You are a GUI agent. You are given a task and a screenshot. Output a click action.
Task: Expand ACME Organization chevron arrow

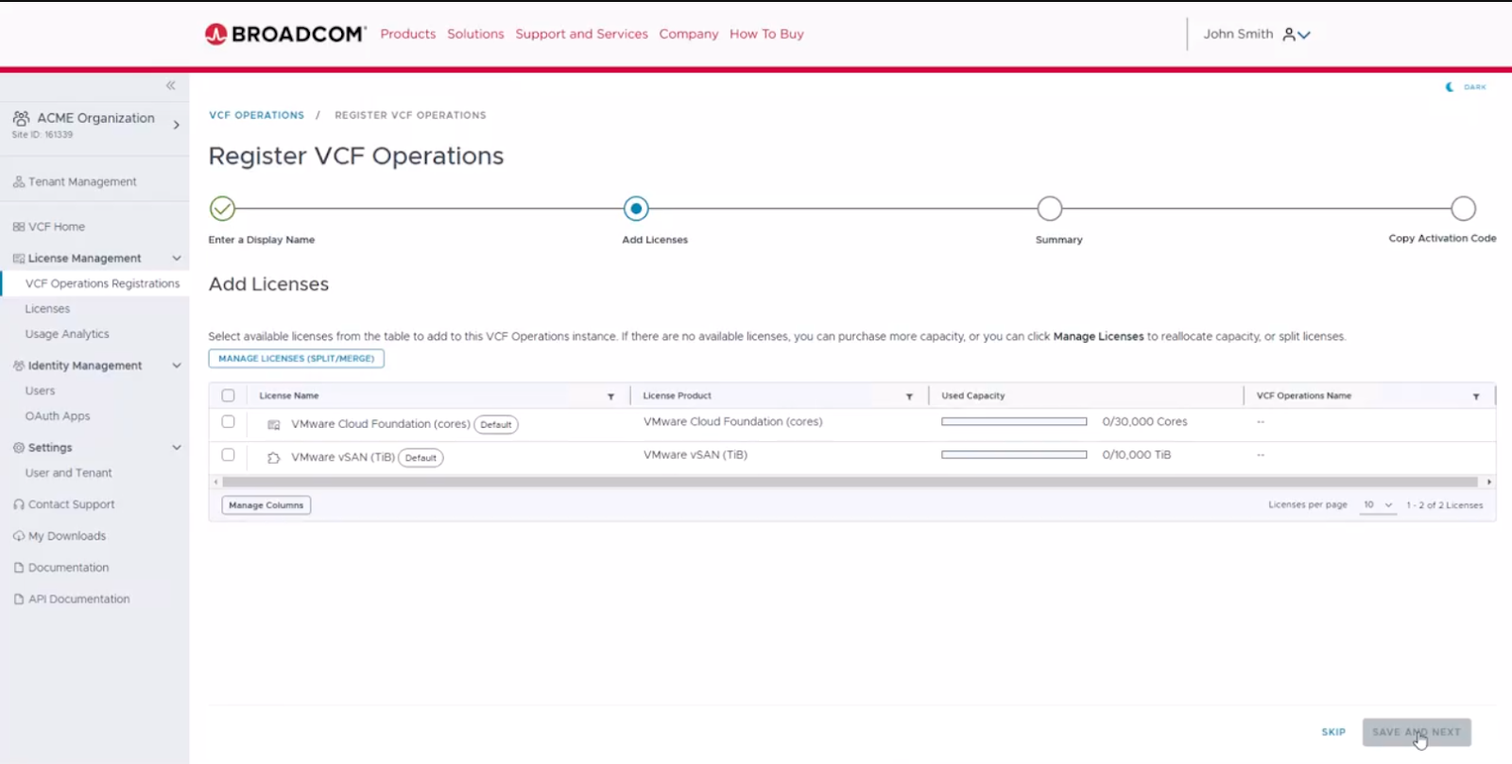(176, 124)
